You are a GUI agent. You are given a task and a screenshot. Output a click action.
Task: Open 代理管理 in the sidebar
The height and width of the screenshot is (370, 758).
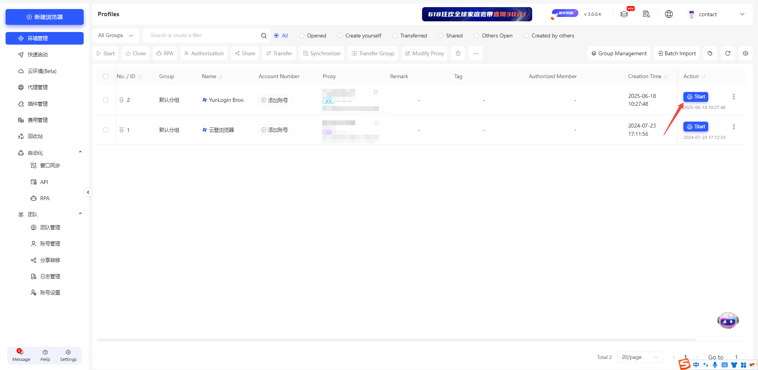click(38, 87)
